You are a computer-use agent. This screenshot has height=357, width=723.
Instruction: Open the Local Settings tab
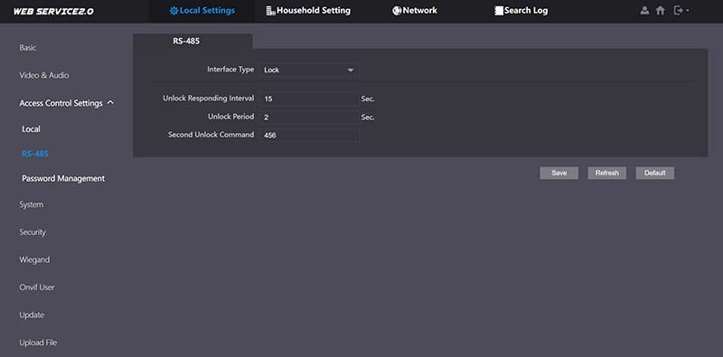202,11
